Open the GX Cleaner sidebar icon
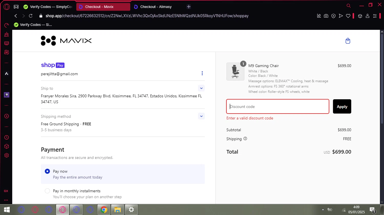The height and width of the screenshot is (215, 384). point(7,34)
